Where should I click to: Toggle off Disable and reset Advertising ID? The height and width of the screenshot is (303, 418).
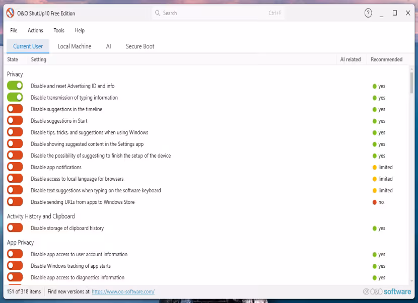15,86
